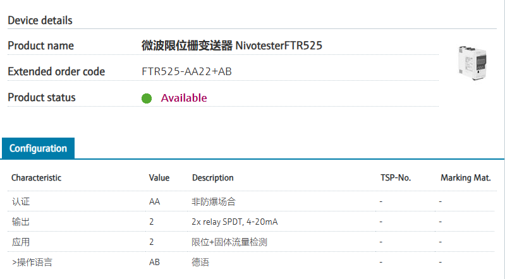505x279 pixels.
Task: Click the Characteristic column header
Action: click(36, 178)
